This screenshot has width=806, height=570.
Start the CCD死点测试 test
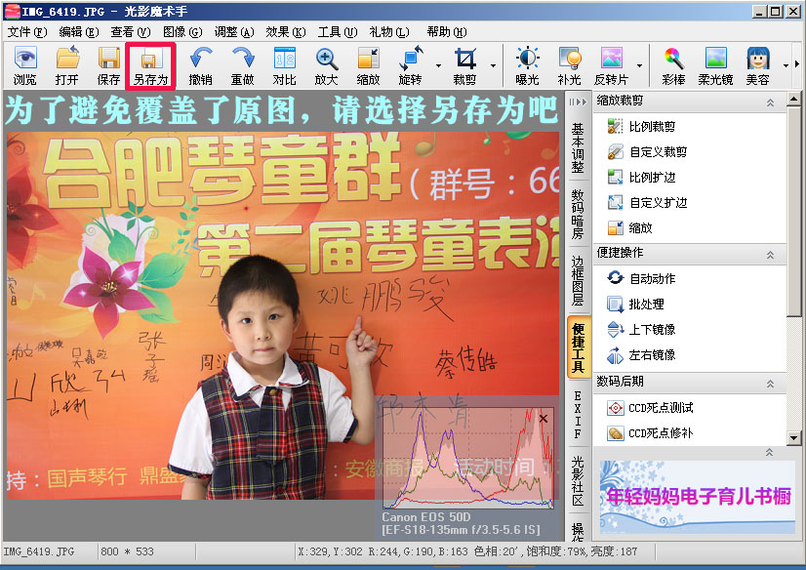pyautogui.click(x=650, y=408)
